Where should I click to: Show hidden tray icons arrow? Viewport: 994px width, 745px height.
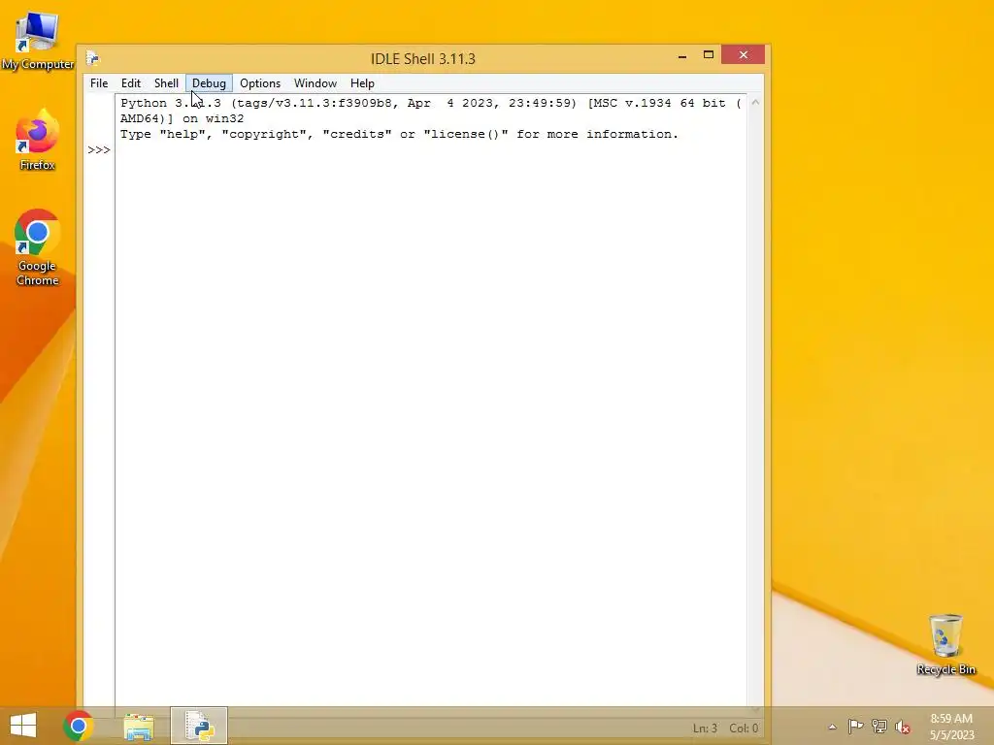(x=832, y=727)
